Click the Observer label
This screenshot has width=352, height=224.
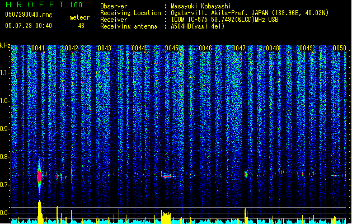click(114, 6)
